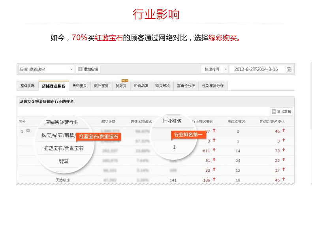Open the 快捷时间 dropdown arrow
Viewport: 312px width, 225px height.
click(226, 69)
